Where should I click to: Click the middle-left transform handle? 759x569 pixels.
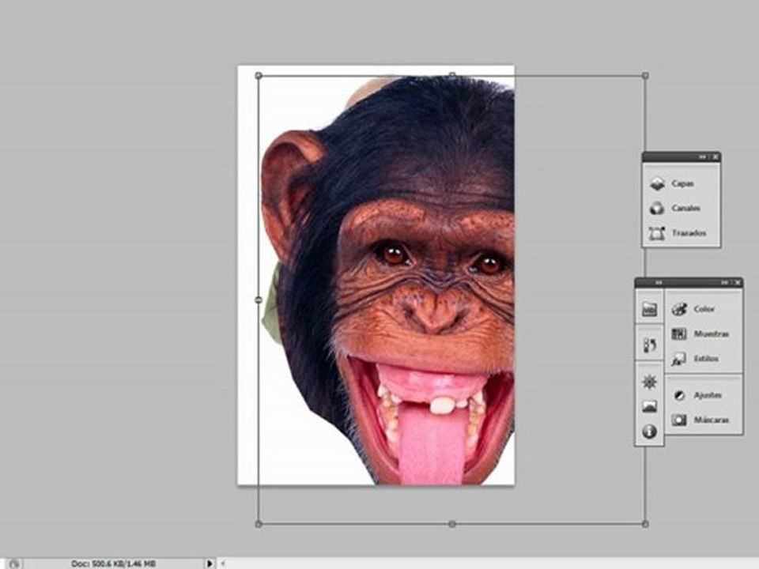259,300
